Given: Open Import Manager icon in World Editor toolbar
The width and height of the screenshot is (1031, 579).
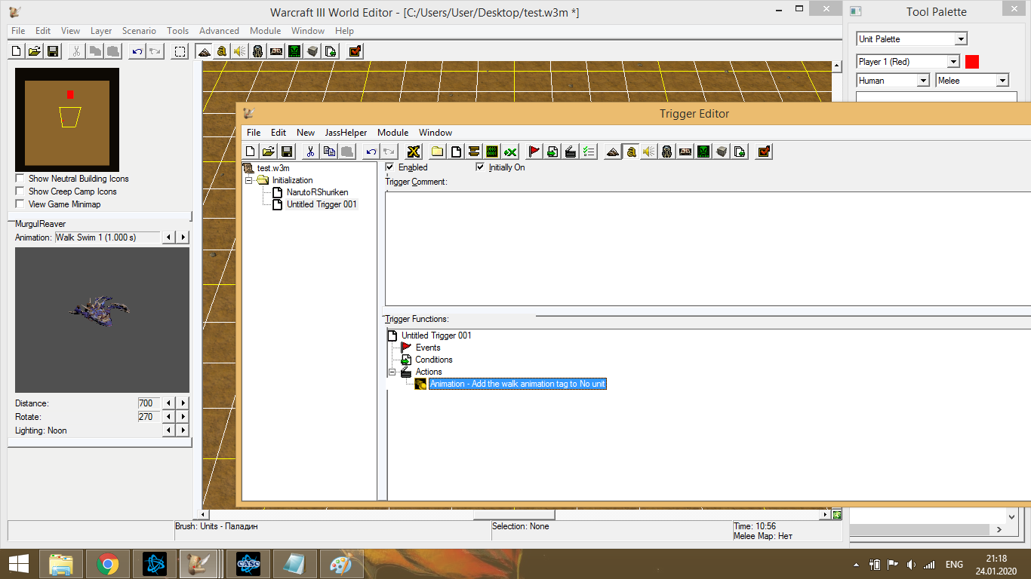Looking at the screenshot, I should pyautogui.click(x=331, y=51).
